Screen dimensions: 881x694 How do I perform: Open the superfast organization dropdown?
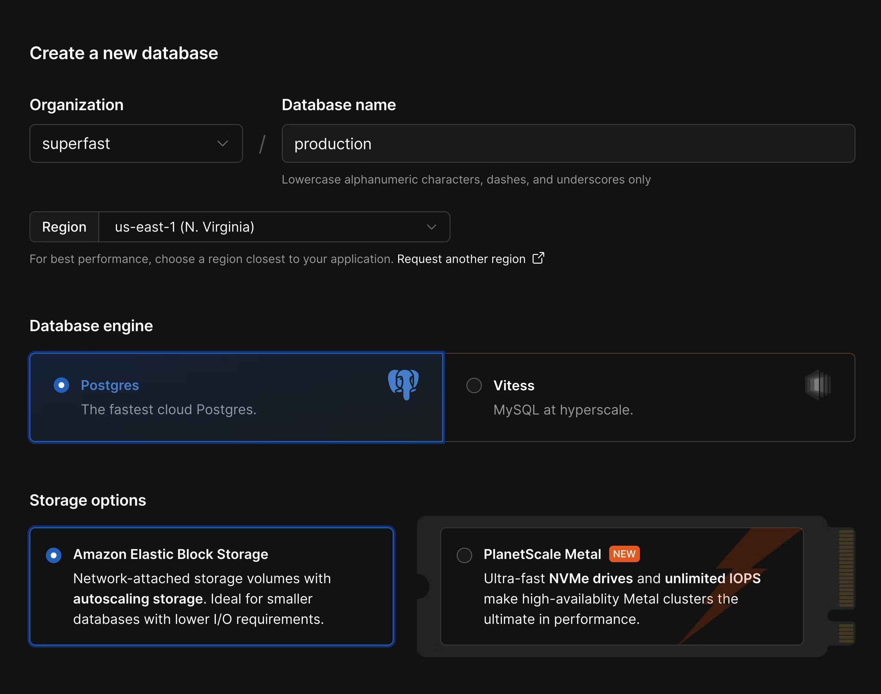[x=136, y=143]
